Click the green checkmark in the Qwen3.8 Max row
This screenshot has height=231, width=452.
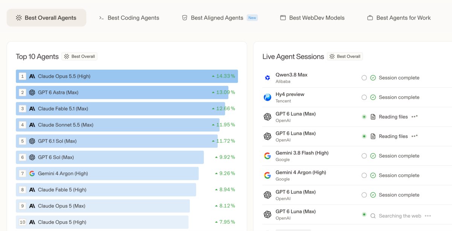[373, 78]
